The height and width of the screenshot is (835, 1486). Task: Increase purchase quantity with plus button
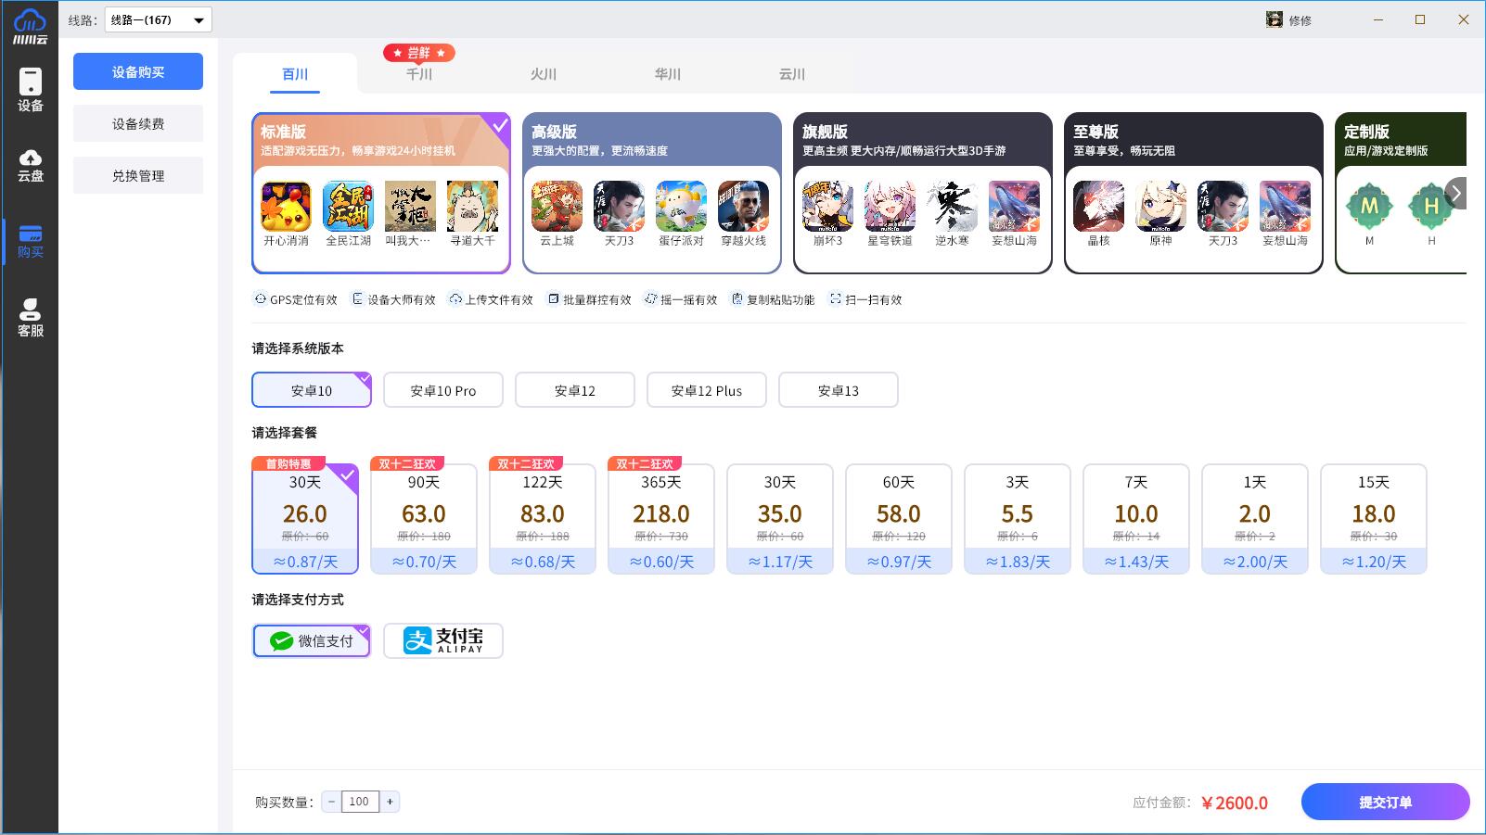pos(391,802)
